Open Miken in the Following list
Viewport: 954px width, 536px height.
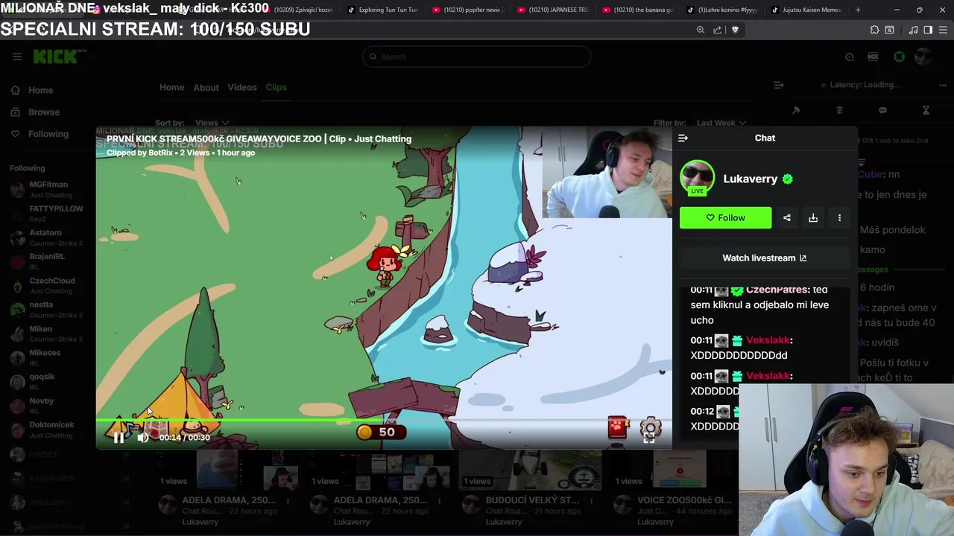[x=49, y=333]
